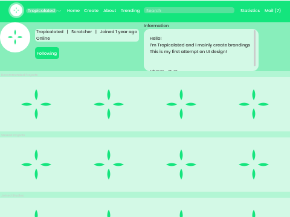Select the profile name "Tropicalated" in info bar
The height and width of the screenshot is (217, 290).
(x=50, y=32)
